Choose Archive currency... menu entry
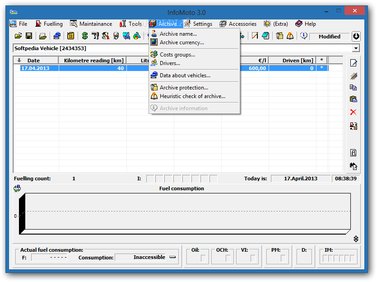This screenshot has height=282, width=377. point(194,42)
